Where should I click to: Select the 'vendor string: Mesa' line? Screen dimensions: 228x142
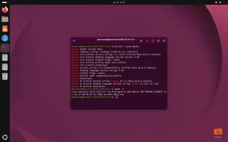point(87,49)
